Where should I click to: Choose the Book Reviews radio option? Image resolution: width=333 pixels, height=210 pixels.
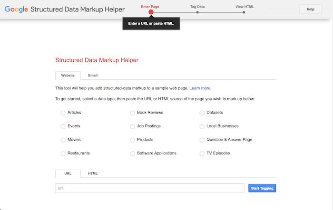133,113
